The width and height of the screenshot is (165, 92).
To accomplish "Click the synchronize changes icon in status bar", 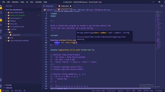I will [x=12, y=91].
